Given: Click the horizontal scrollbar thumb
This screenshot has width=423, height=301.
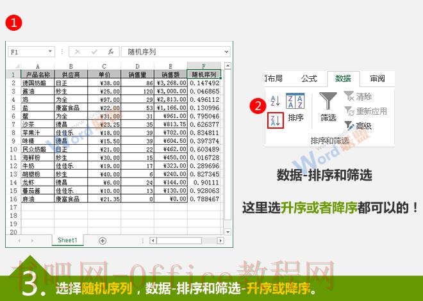Looking at the screenshot, I should point(179,240).
